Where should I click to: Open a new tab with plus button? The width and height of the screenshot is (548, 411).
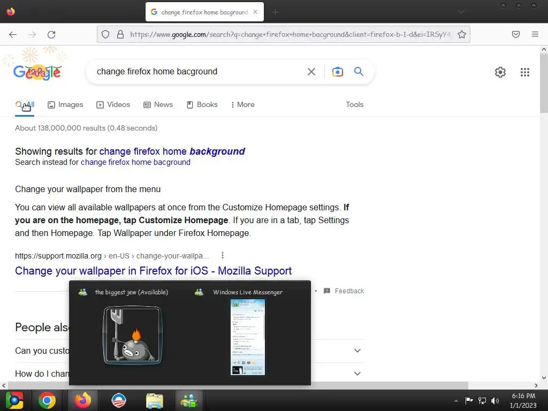pos(275,12)
